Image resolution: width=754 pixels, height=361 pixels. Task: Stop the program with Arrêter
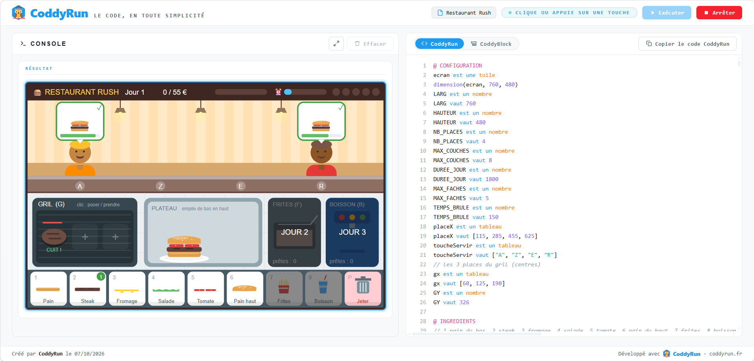(x=719, y=13)
